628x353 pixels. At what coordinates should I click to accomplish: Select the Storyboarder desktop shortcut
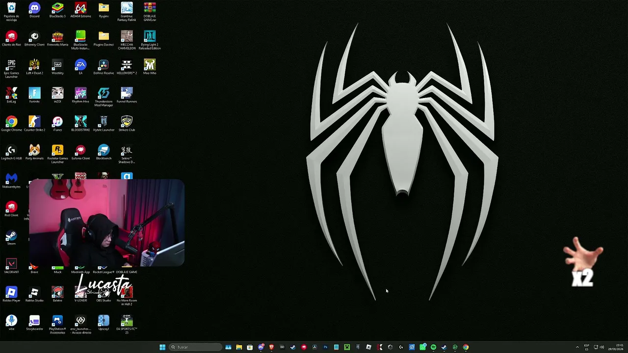(34, 323)
